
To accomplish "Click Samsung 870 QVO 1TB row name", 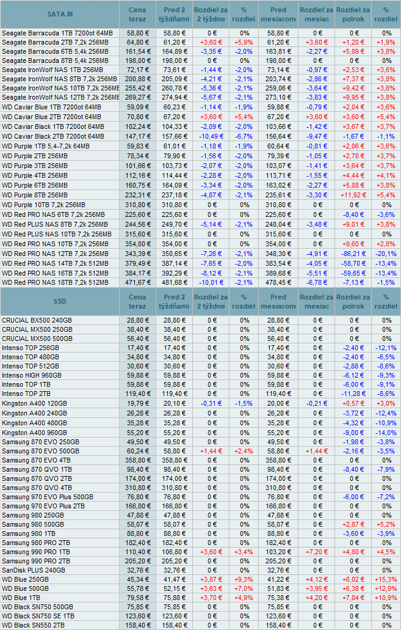I will click(37, 469).
